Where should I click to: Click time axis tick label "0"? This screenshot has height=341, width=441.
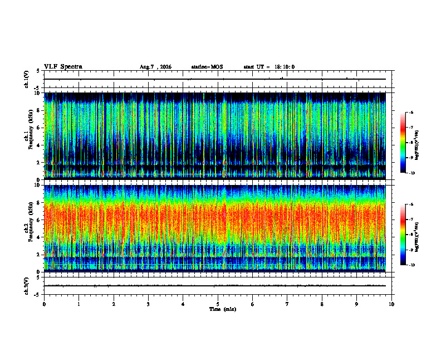(x=44, y=304)
